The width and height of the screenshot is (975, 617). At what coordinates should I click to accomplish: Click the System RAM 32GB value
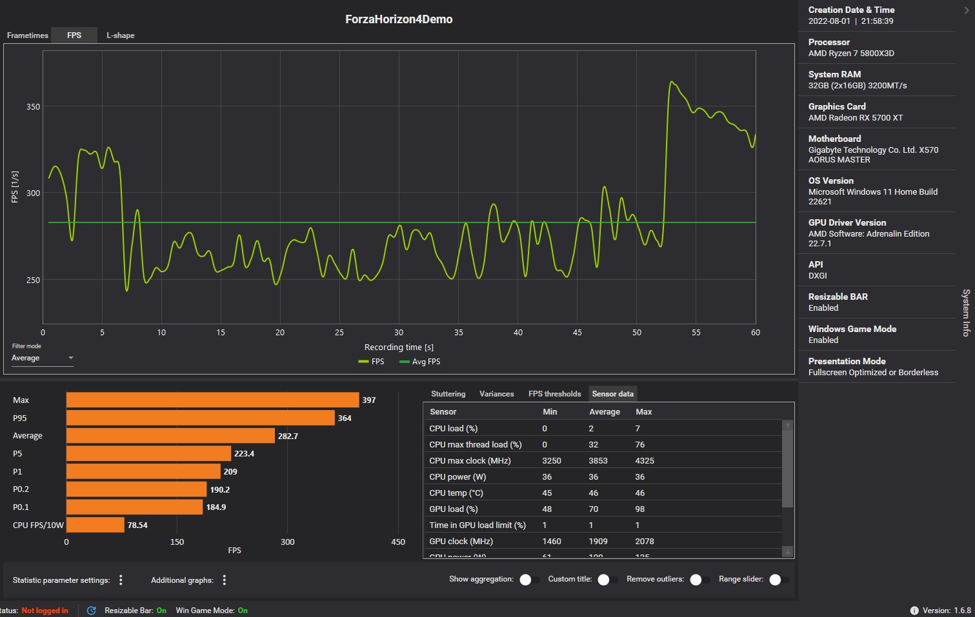pyautogui.click(x=858, y=86)
